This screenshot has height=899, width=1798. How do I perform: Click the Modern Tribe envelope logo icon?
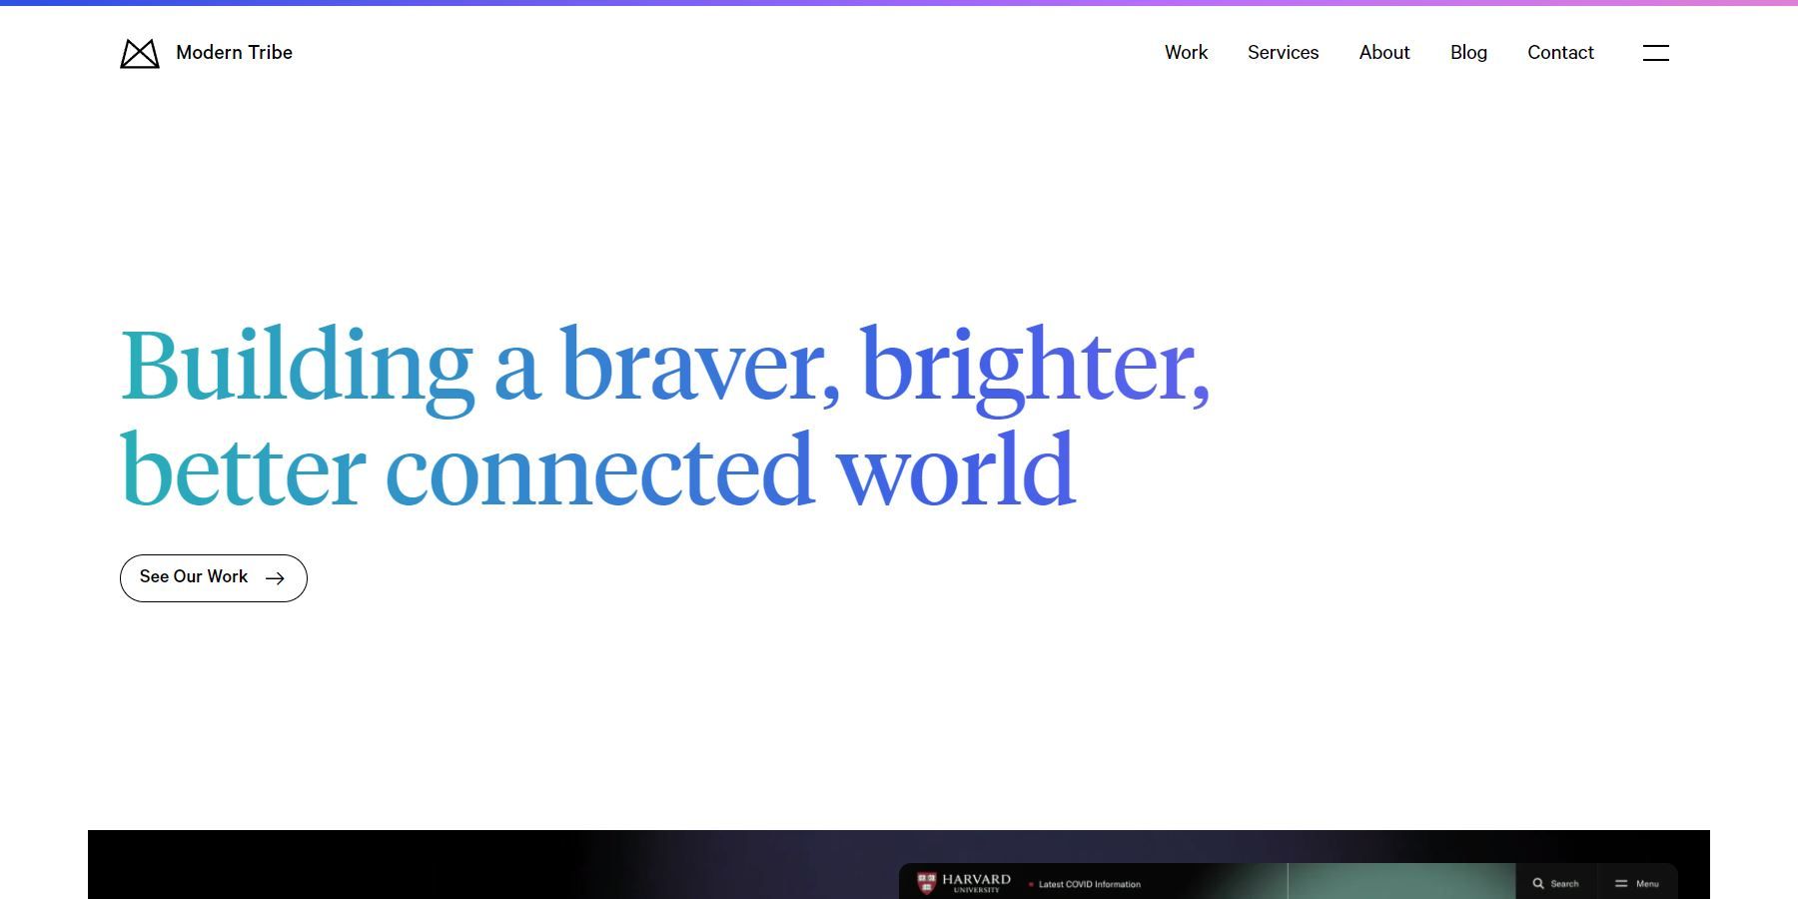point(139,53)
